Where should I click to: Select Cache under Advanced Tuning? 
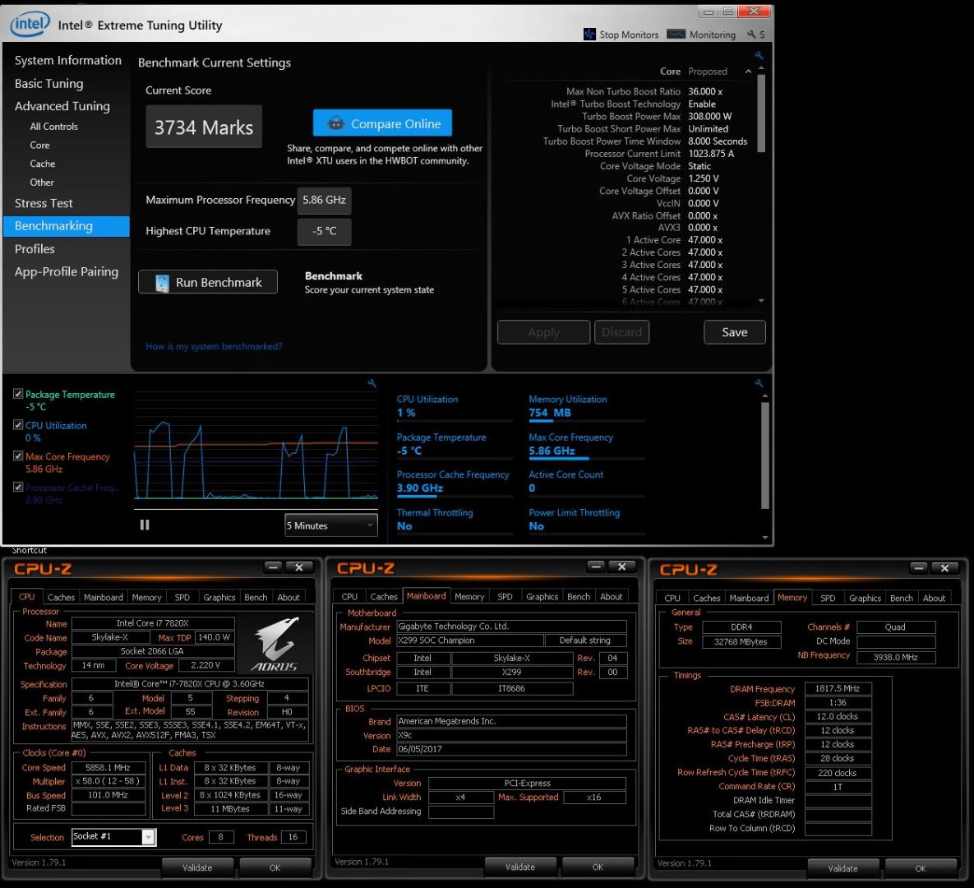tap(42, 164)
